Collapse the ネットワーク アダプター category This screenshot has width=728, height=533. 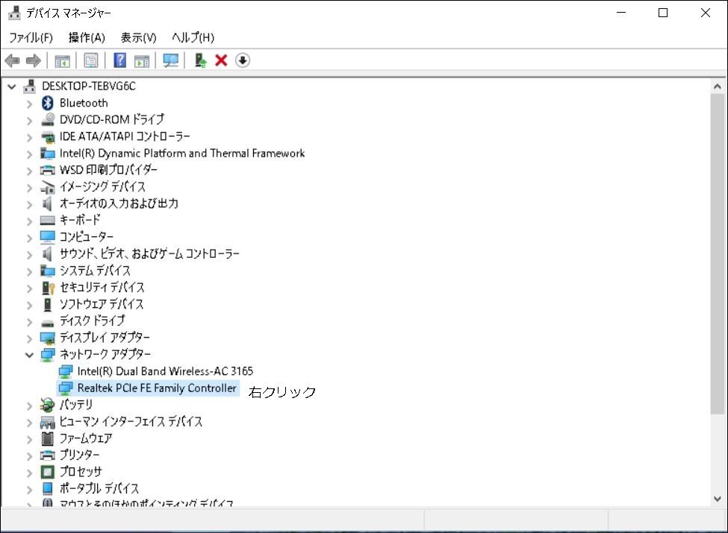(x=30, y=355)
